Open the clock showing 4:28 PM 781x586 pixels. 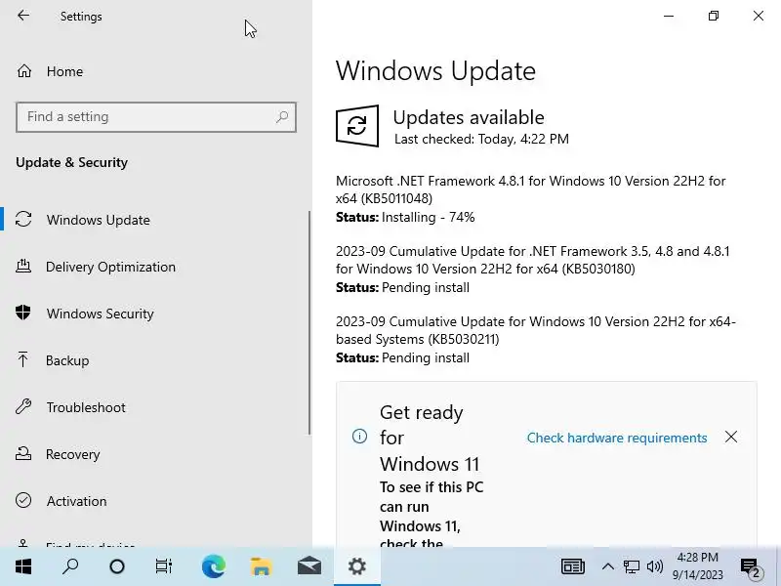click(697, 566)
